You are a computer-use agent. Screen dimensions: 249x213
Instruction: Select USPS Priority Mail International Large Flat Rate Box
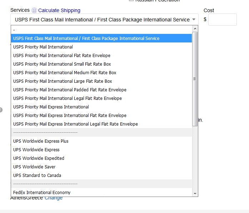101,81
